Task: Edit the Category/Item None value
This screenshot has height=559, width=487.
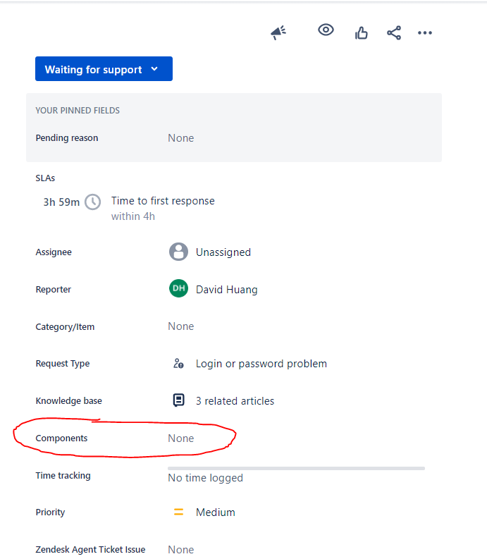Action: 181,326
